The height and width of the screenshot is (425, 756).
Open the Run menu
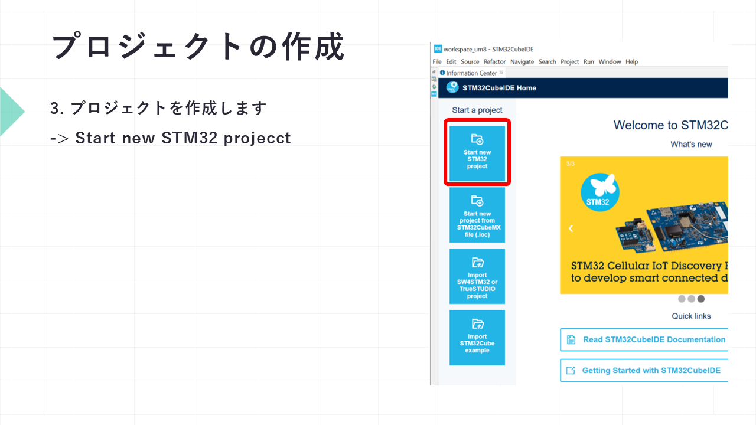click(x=589, y=62)
